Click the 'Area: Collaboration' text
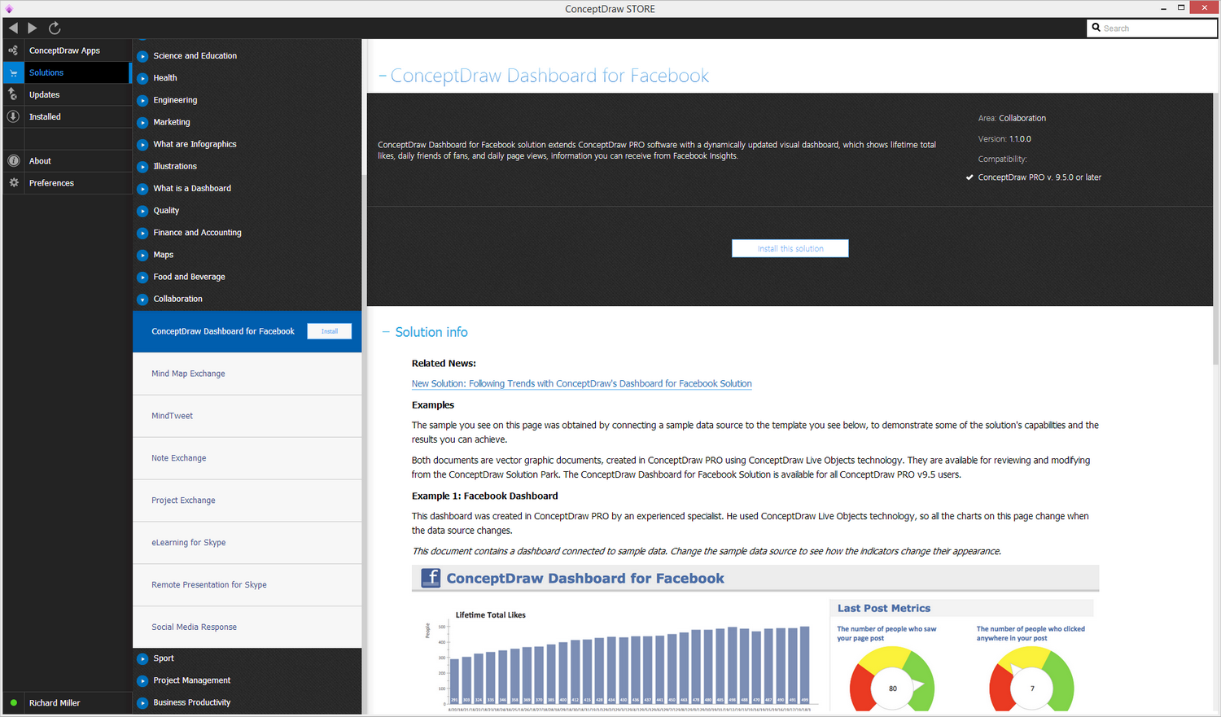This screenshot has height=717, width=1221. [1012, 118]
